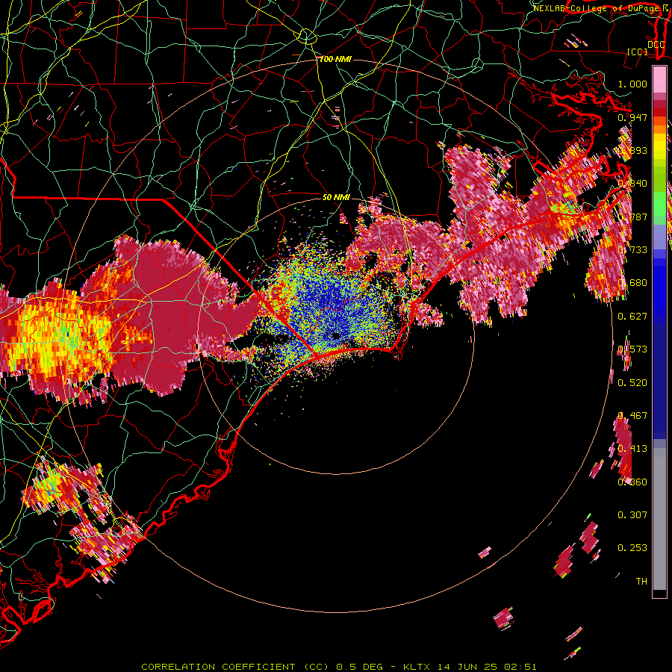The width and height of the screenshot is (672, 672).
Task: Pick the gray lower section of the color bar
Action: pos(659,519)
